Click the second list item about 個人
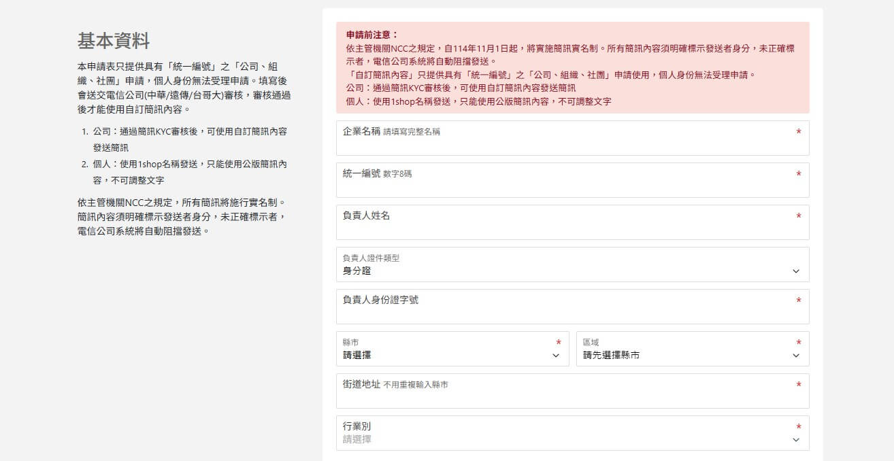894x461 pixels. (189, 172)
